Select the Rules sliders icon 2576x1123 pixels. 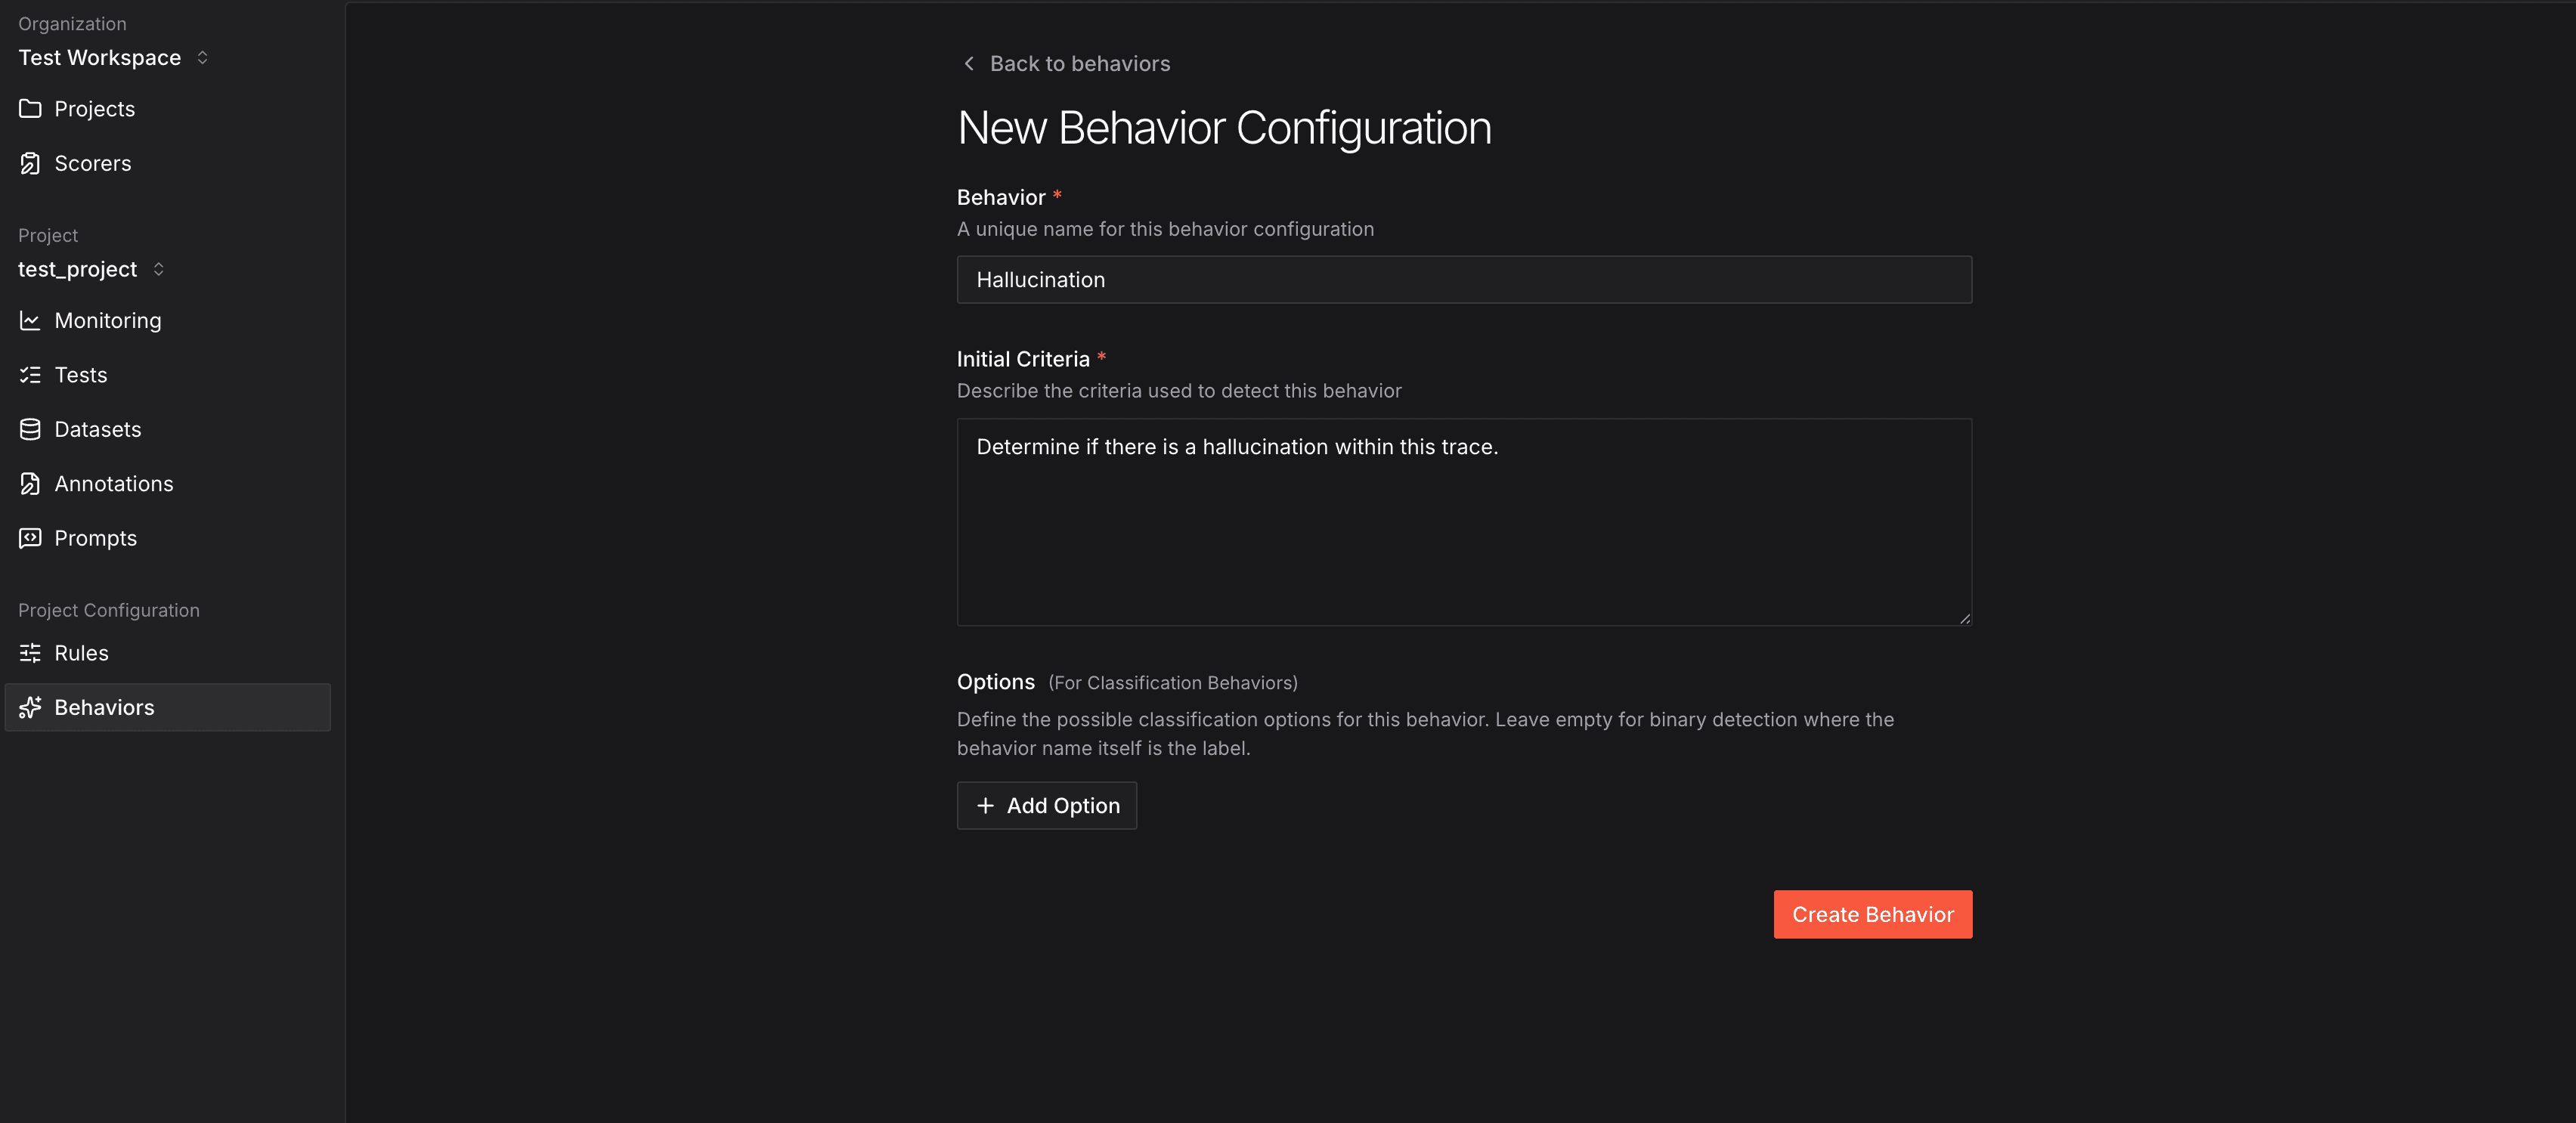30,652
